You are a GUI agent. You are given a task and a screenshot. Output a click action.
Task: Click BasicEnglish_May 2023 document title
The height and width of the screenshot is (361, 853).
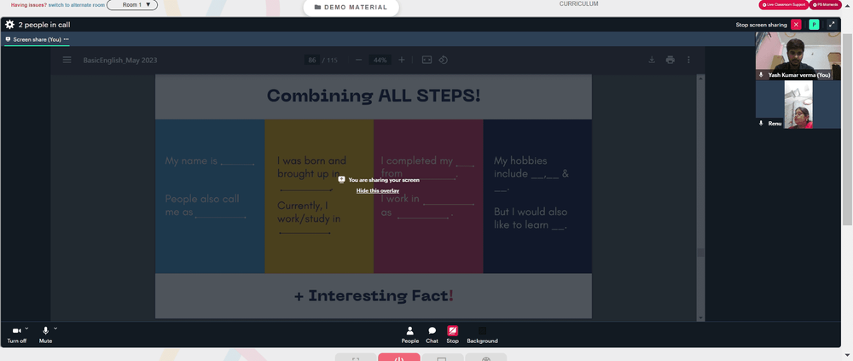120,60
